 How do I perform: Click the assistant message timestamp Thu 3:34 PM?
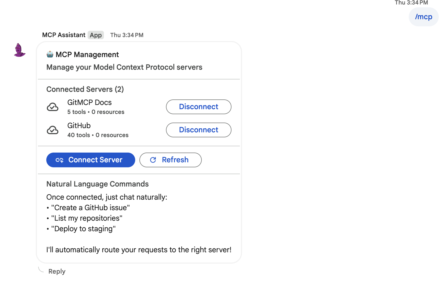127,35
